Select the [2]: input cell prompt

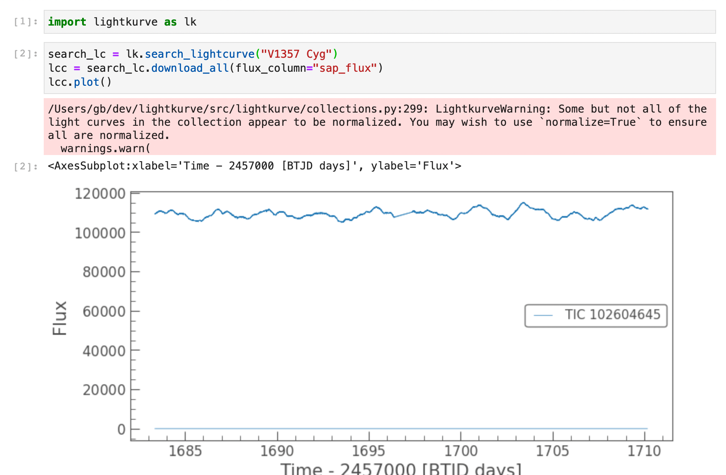26,54
